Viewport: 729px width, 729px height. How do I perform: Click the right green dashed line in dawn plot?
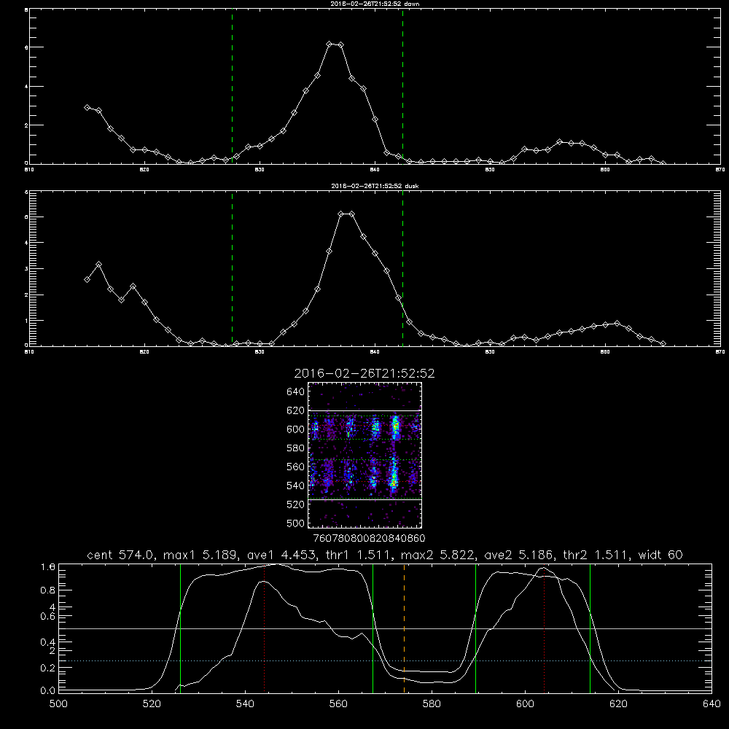point(402,87)
